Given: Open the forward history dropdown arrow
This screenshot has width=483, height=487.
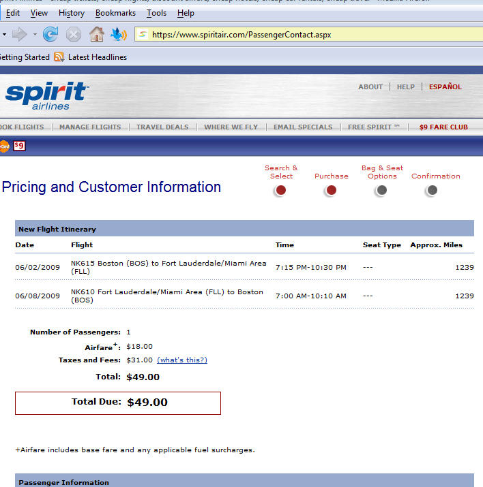Looking at the screenshot, I should coord(35,34).
